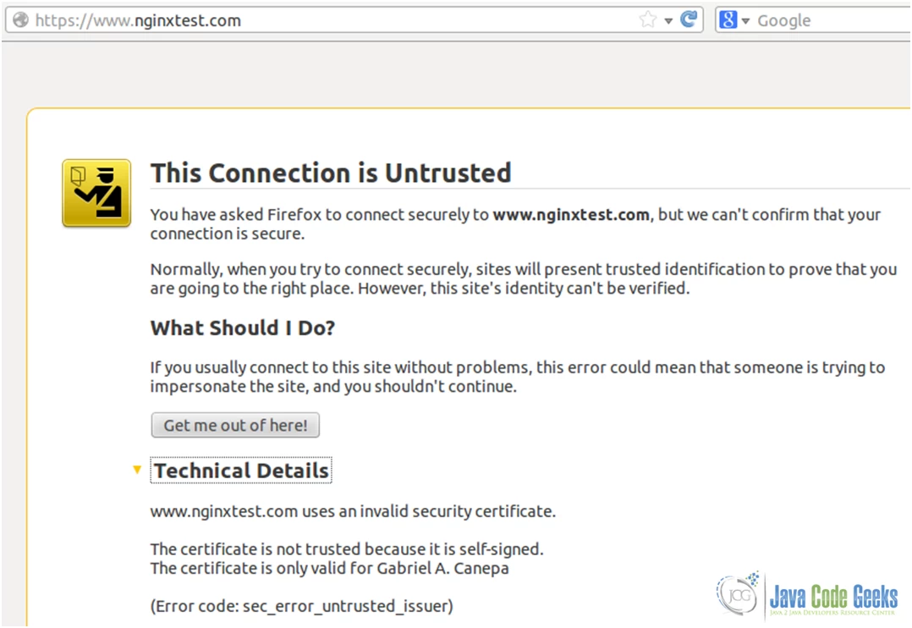Click the self-signed certificate message
The image size is (912, 628).
coord(347,549)
